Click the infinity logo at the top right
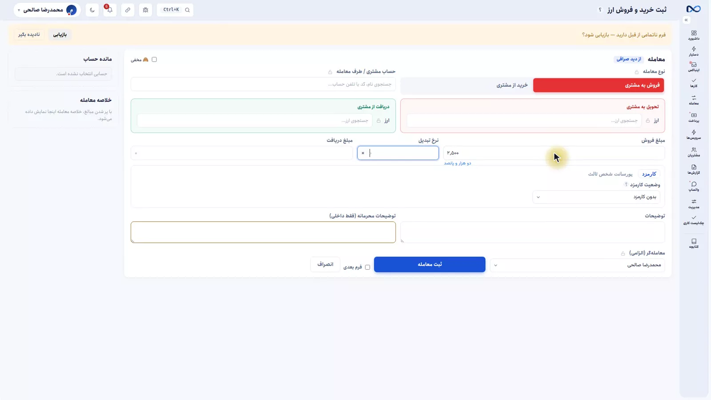The height and width of the screenshot is (400, 711). pos(693,9)
